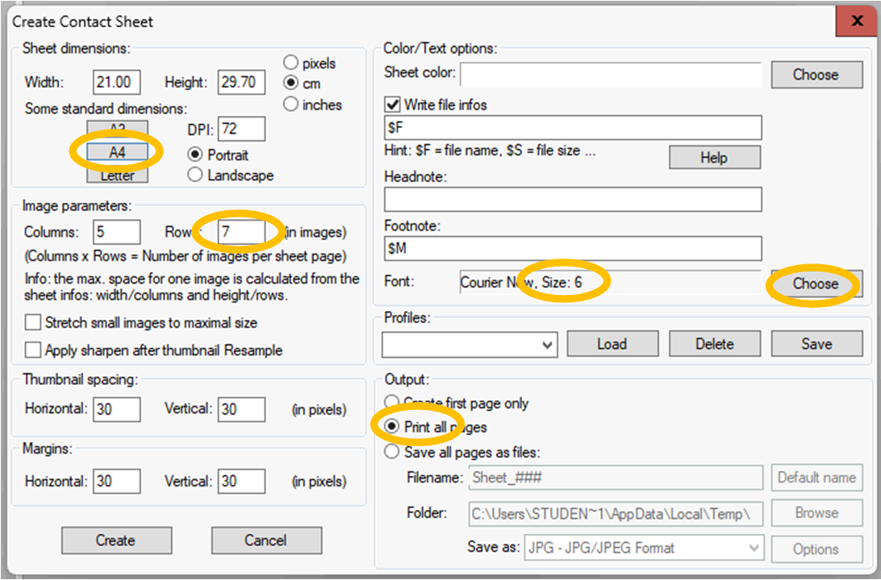Click the Choose button for font
This screenshot has width=881, height=580.
pos(816,284)
